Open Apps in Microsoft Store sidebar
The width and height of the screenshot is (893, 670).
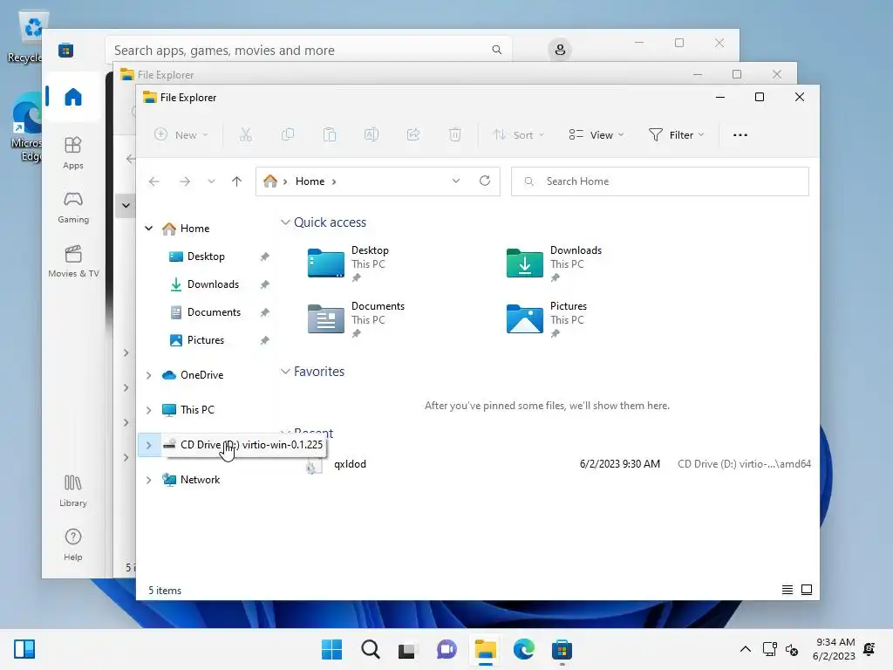pyautogui.click(x=73, y=153)
